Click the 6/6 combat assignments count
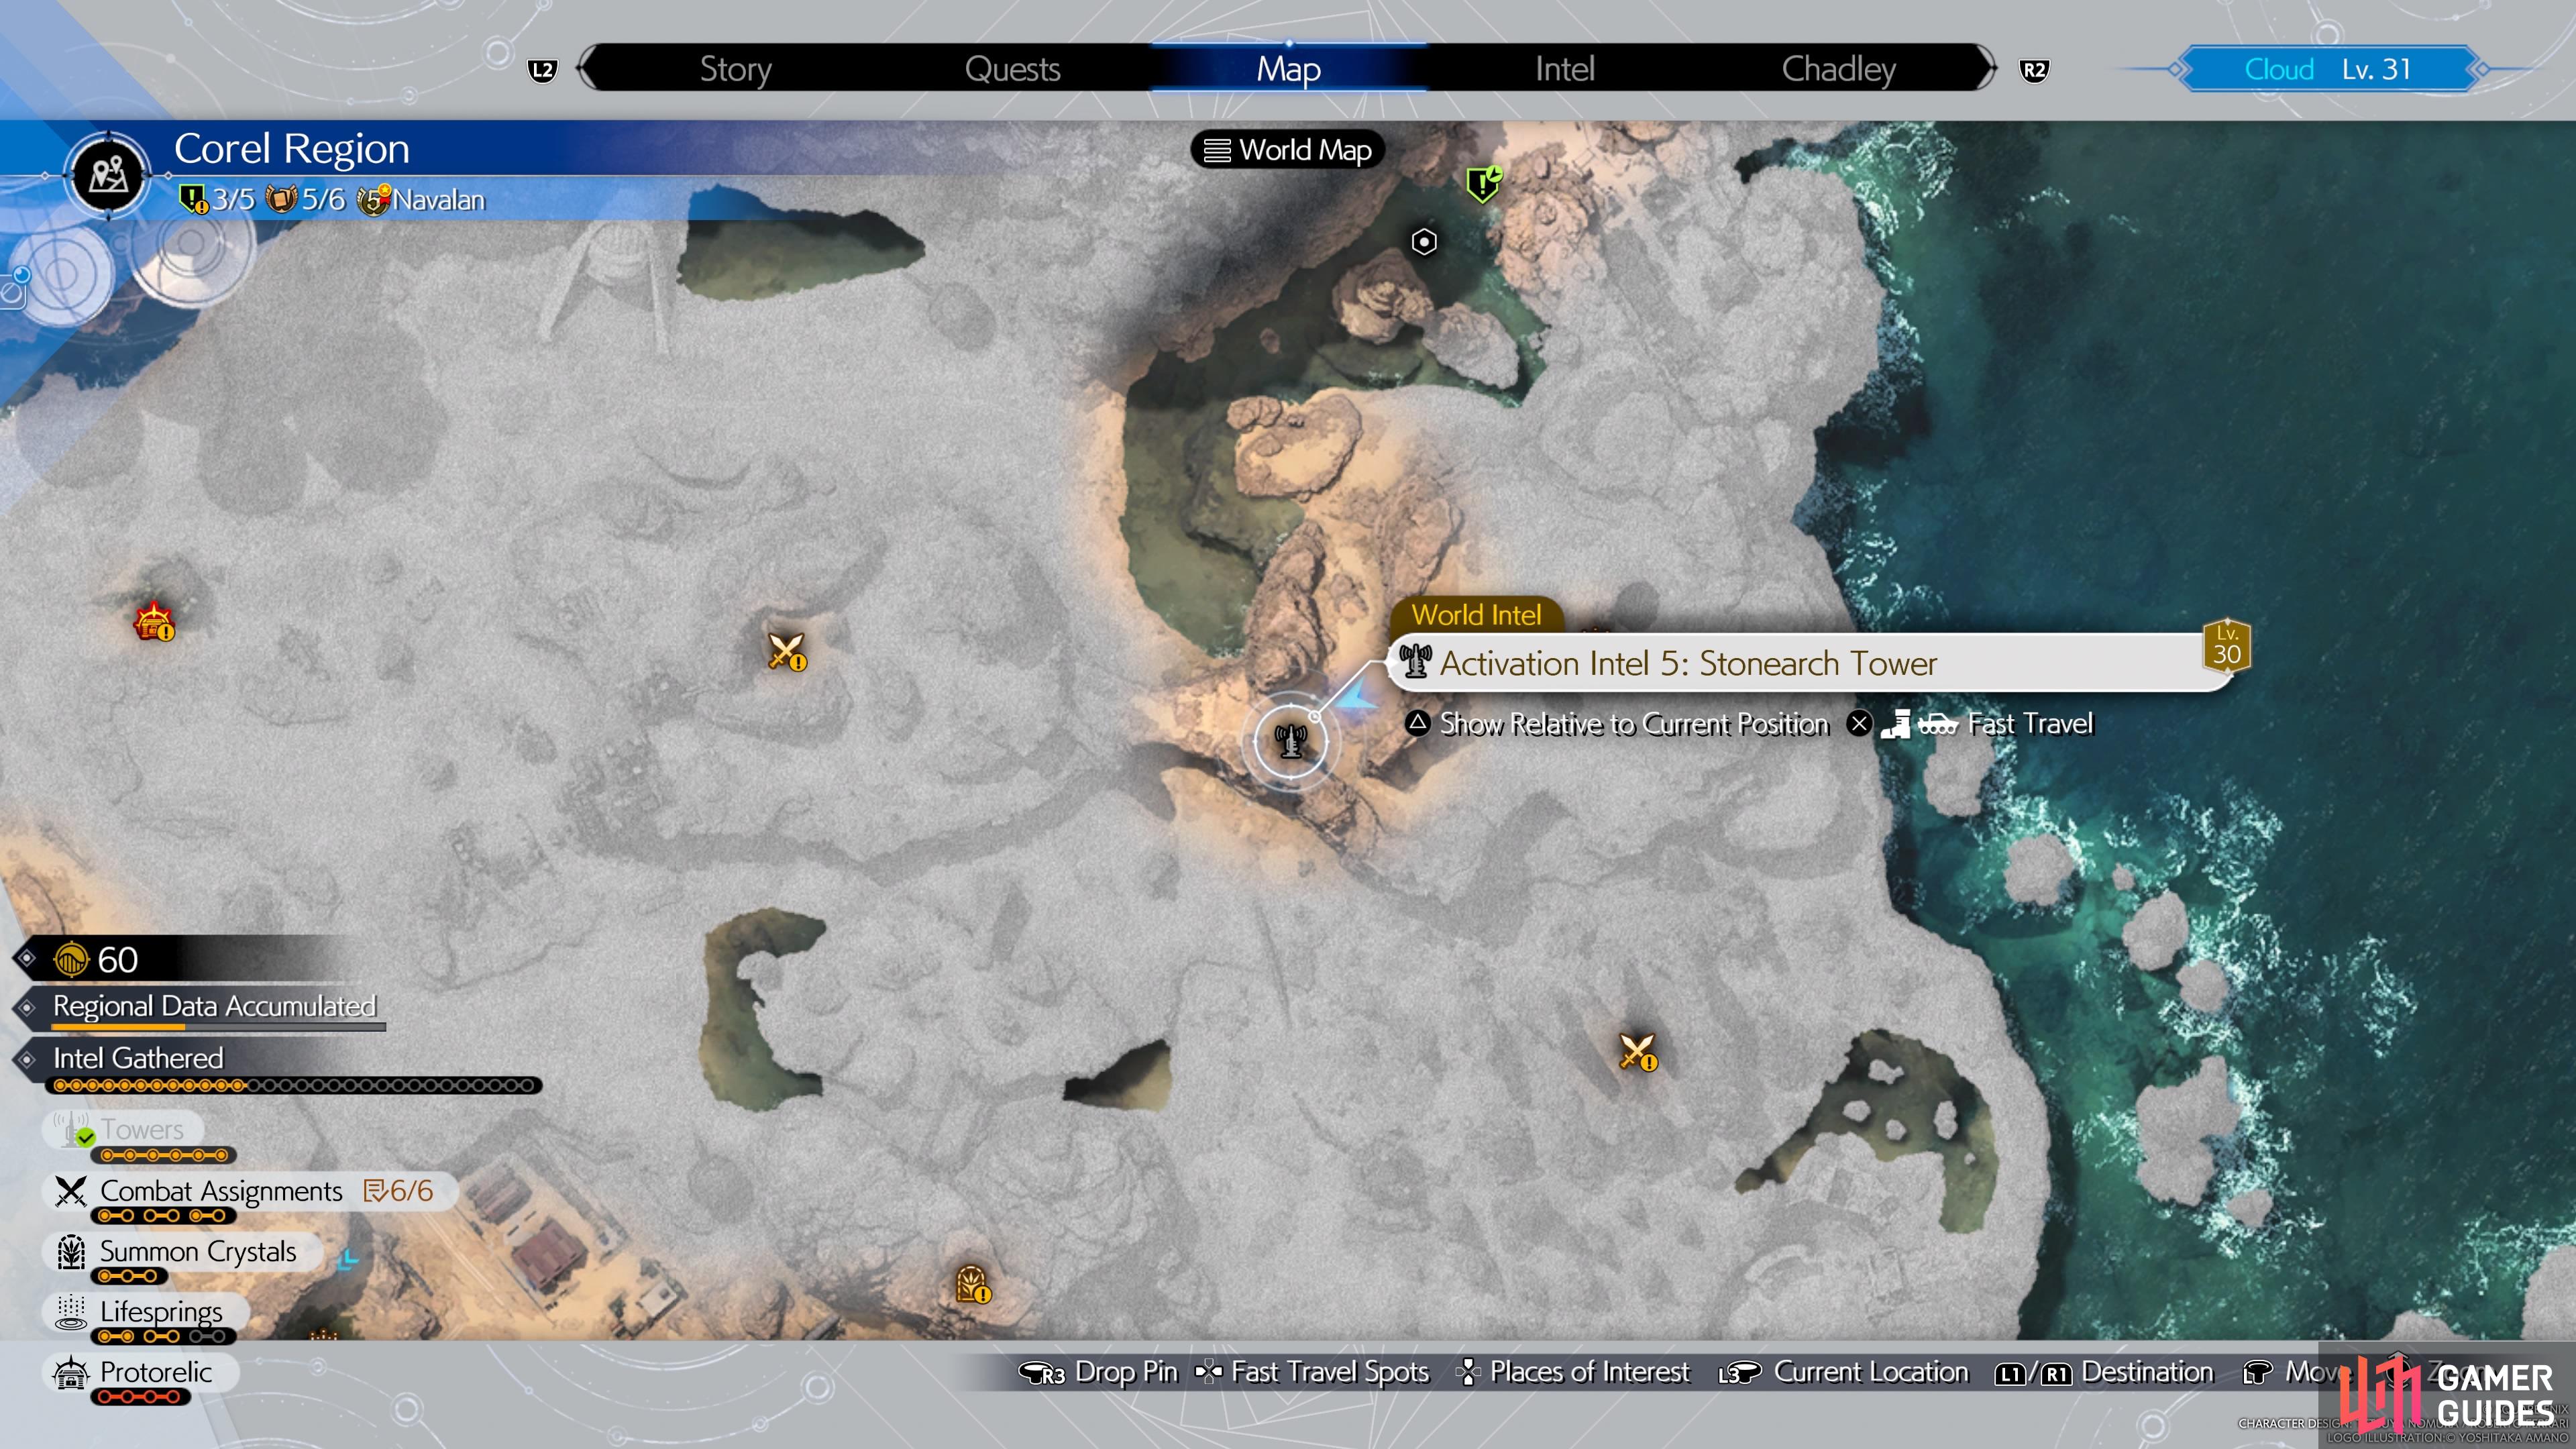This screenshot has width=2576, height=1449. click(x=399, y=1191)
